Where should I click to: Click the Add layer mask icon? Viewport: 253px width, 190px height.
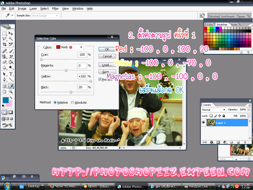tap(218, 142)
